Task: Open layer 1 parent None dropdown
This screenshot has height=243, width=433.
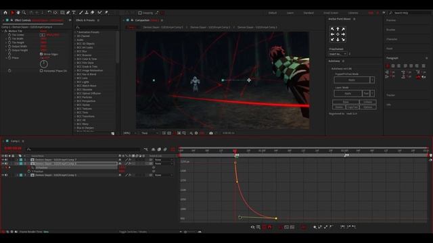Action: click(164, 160)
